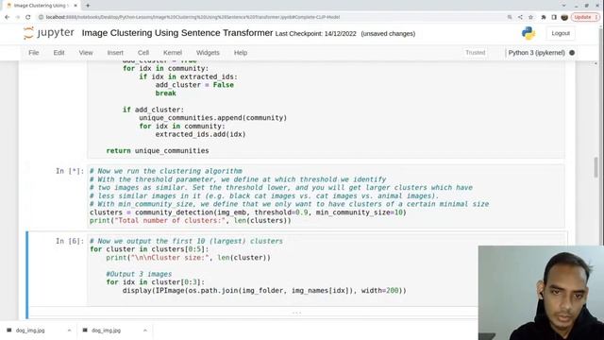Viewport: 604px width, 340px height.
Task: Click the #Output 3 images comment
Action: click(139, 274)
